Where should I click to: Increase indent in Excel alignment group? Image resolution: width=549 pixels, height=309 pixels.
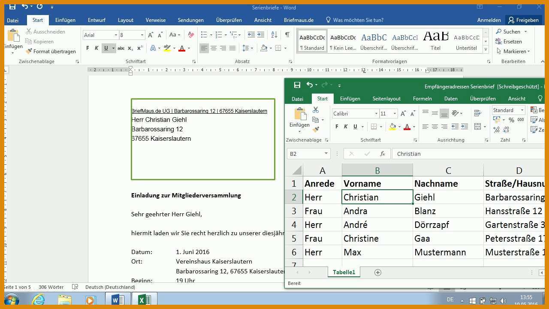[465, 127]
